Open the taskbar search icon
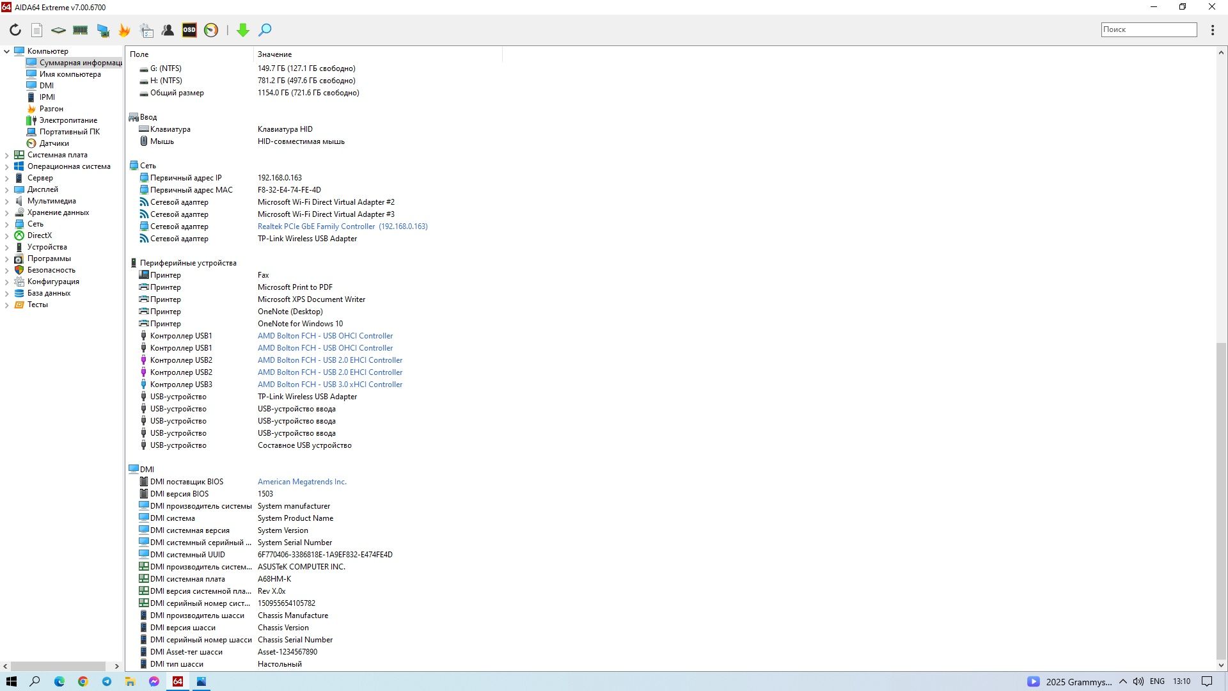 point(35,681)
